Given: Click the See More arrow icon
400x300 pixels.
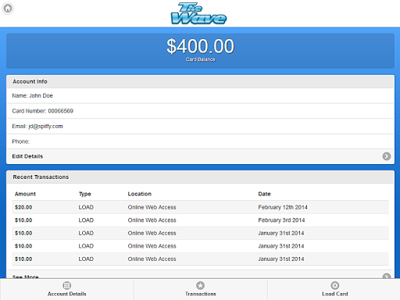Looking at the screenshot, I should (x=387, y=276).
